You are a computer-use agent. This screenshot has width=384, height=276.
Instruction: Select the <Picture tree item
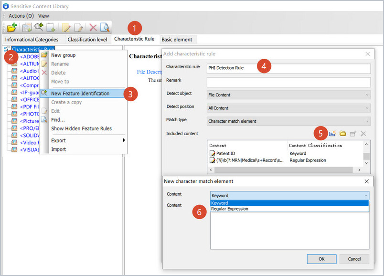point(29,121)
